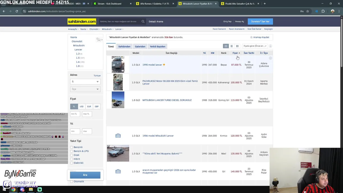
Task: Switch to Stream - Kick Dashboard browser tab
Action: pyautogui.click(x=113, y=4)
